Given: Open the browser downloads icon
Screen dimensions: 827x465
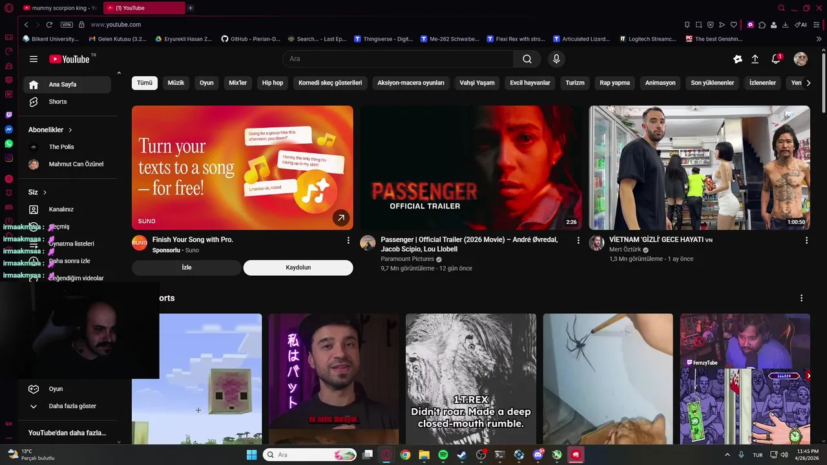Looking at the screenshot, I should click(785, 25).
